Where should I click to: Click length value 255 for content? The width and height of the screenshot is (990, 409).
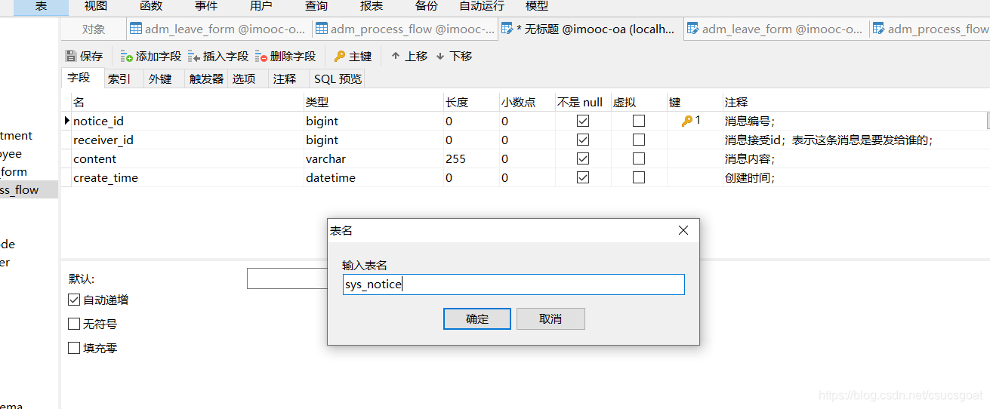470,158
